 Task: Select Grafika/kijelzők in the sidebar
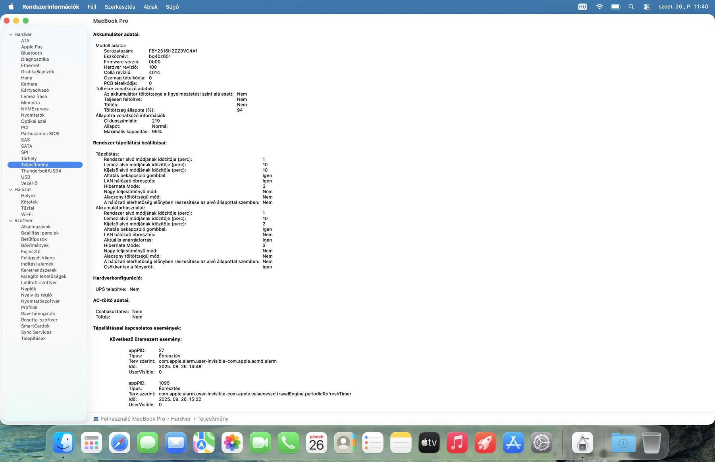click(37, 72)
